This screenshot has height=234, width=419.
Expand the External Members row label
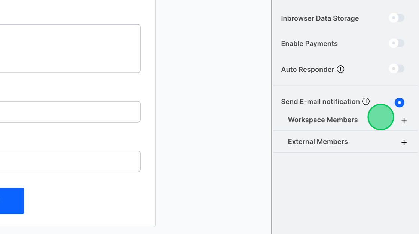coord(318,142)
